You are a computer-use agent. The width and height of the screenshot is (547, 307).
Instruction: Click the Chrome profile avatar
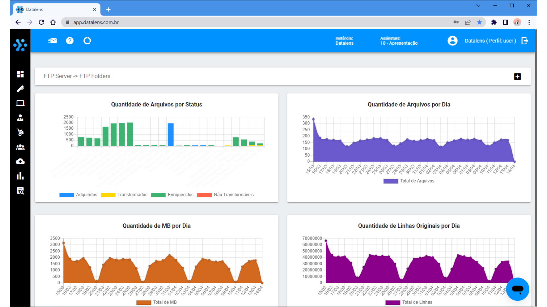517,22
